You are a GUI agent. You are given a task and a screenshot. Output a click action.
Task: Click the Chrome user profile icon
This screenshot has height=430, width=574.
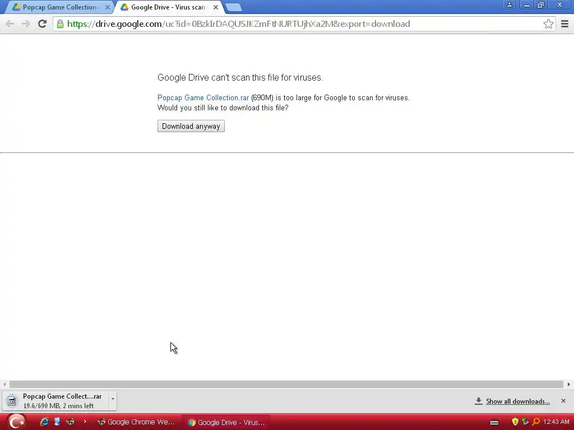[509, 4]
